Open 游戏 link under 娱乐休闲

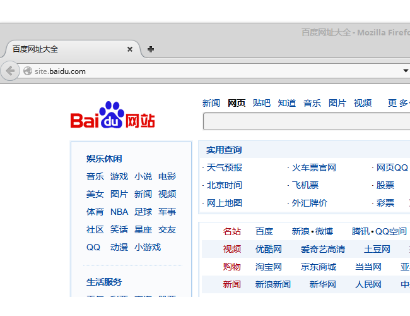(x=119, y=176)
